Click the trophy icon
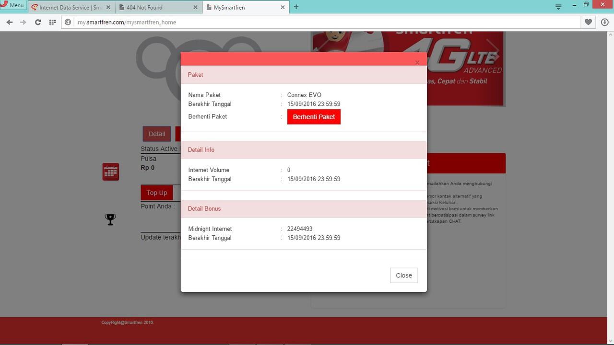 click(110, 219)
